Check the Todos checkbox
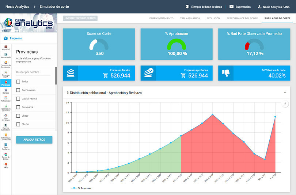 point(18,82)
